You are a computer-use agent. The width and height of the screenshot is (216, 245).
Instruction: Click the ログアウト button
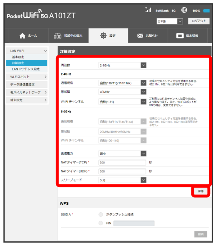198,21
